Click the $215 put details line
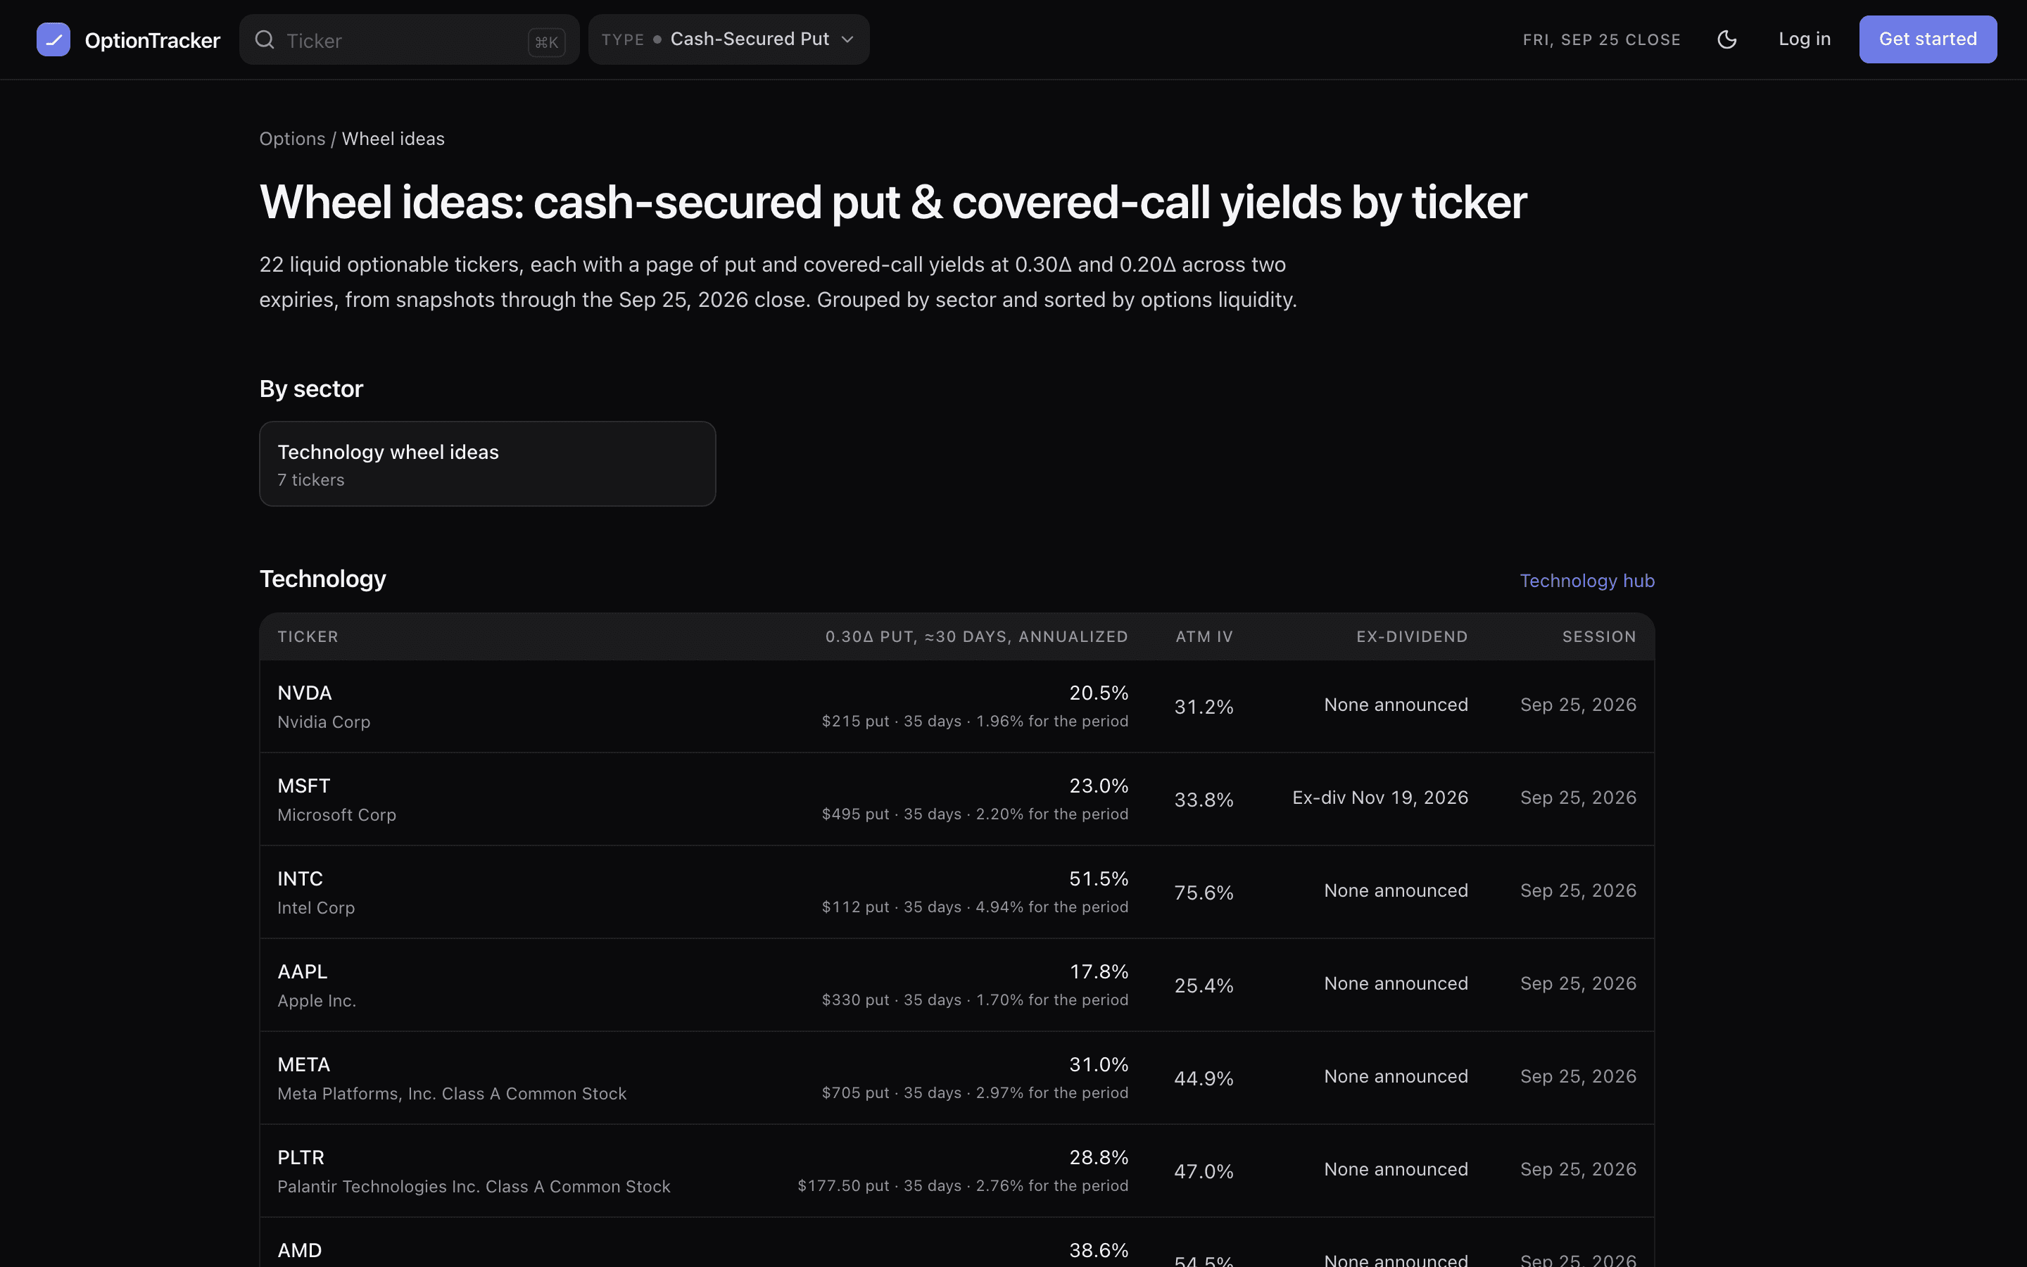This screenshot has width=2027, height=1267. tap(975, 721)
